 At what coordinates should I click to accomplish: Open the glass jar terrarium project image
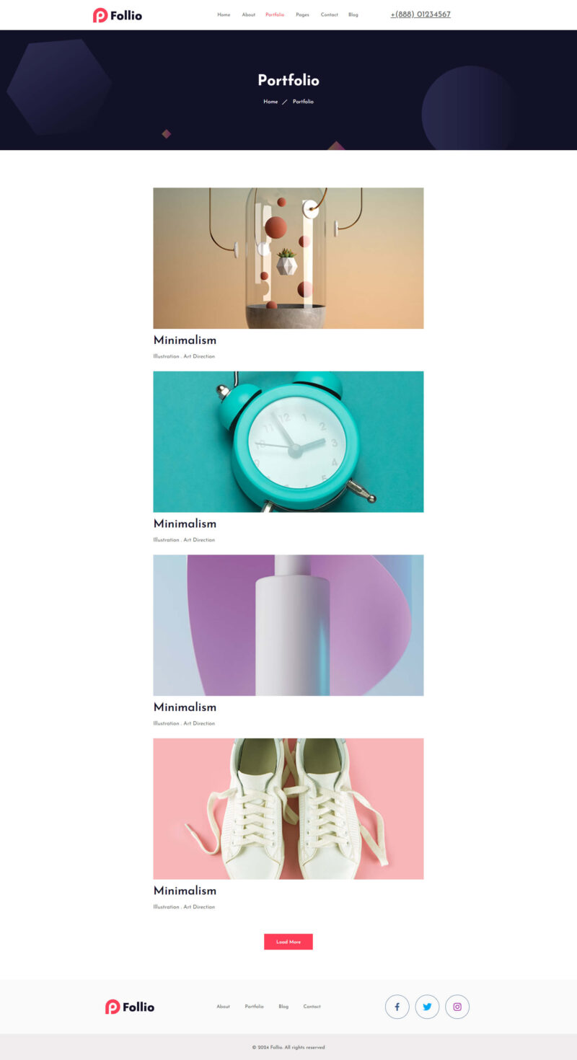coord(288,258)
